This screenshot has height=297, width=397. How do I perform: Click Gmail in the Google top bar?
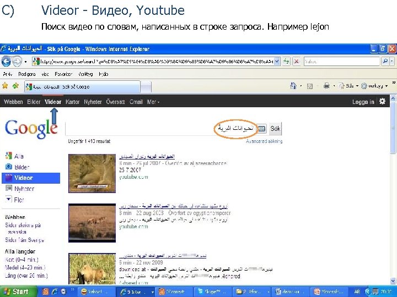point(136,102)
